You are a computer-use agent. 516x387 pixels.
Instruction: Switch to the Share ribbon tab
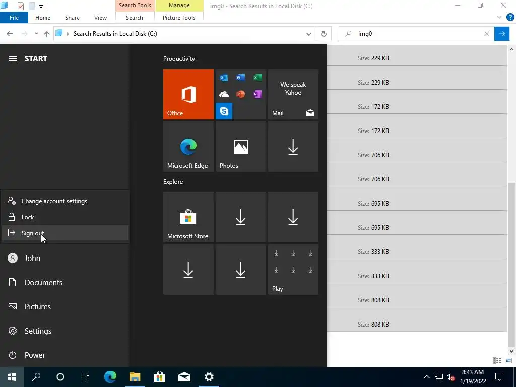click(72, 18)
